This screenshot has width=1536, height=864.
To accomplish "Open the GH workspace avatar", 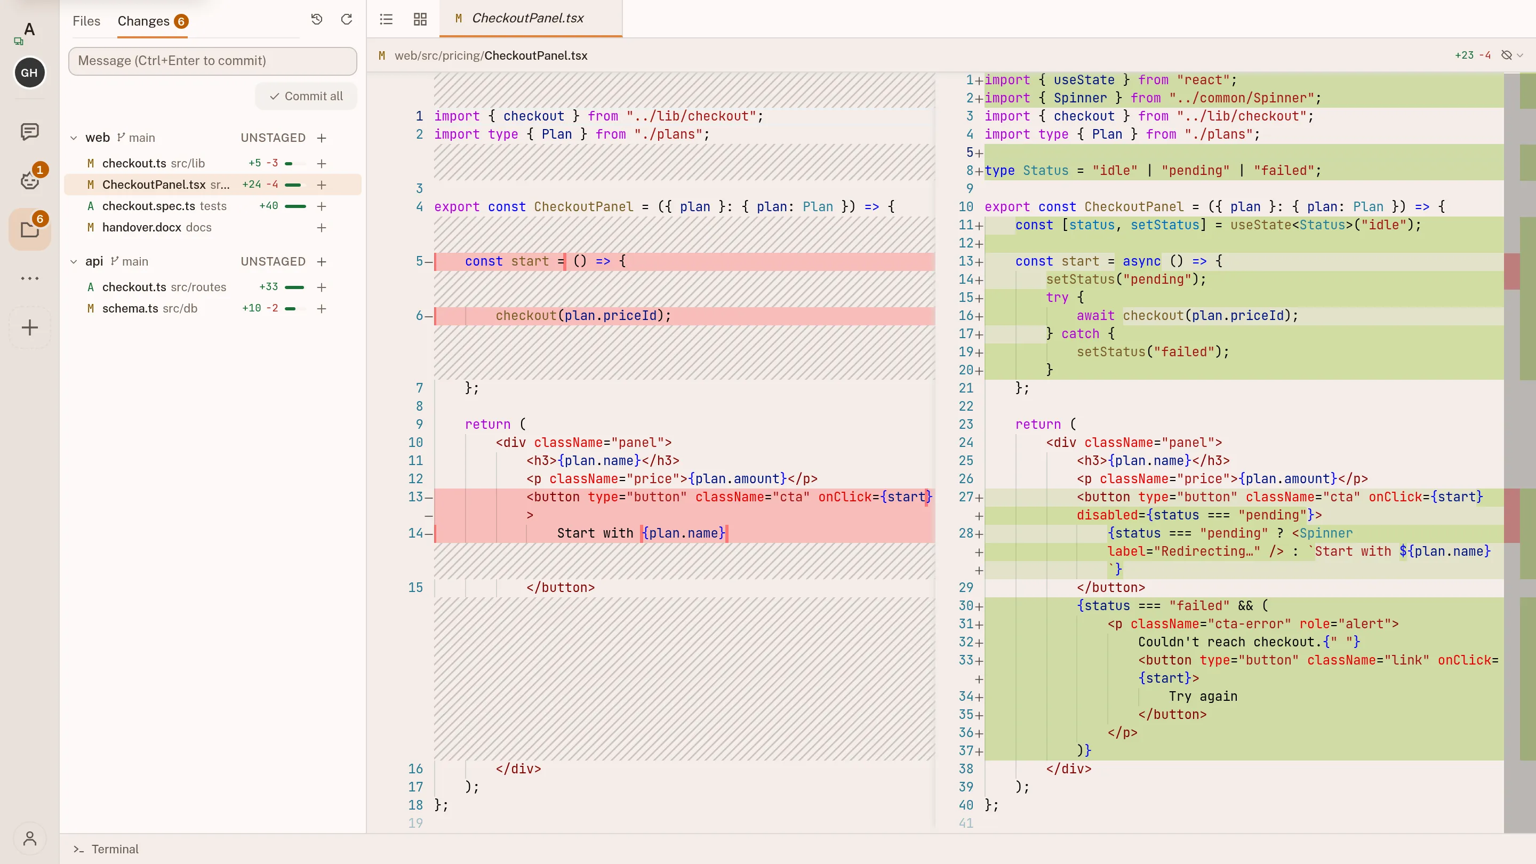I will pos(29,73).
